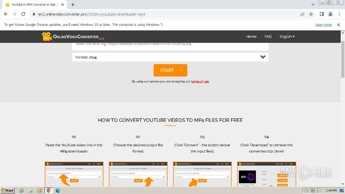Open the Chrome profile avatar
The width and height of the screenshot is (345, 194).
tap(330, 14)
